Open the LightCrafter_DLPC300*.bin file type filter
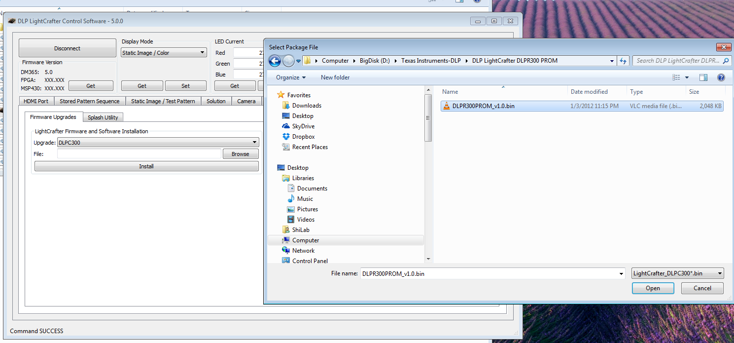The height and width of the screenshot is (343, 734). tap(677, 273)
